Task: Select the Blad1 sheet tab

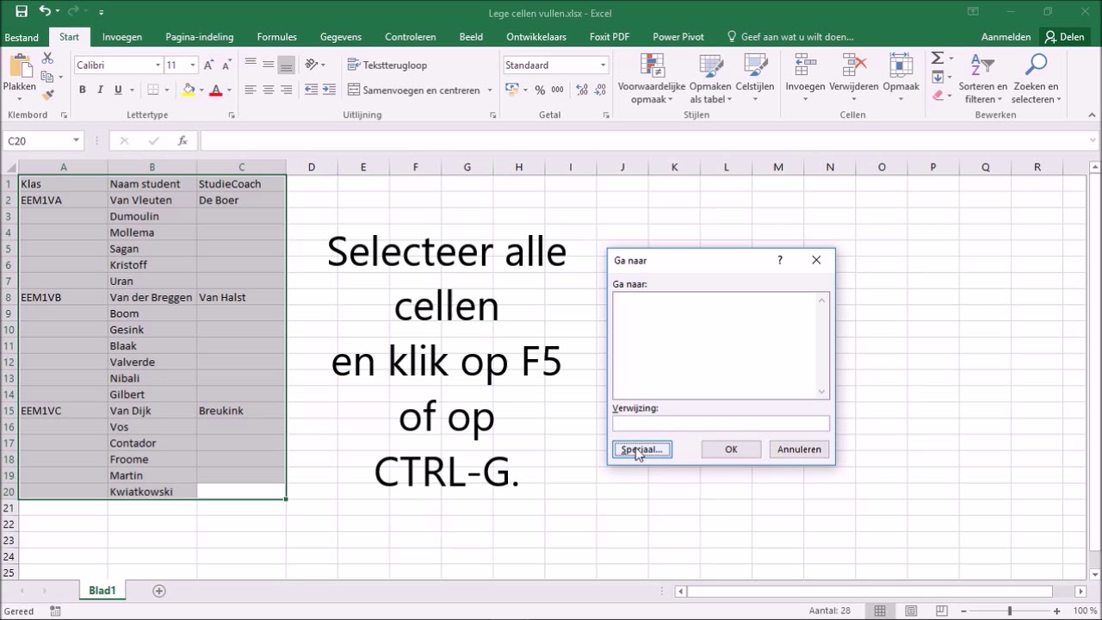Action: (x=102, y=591)
